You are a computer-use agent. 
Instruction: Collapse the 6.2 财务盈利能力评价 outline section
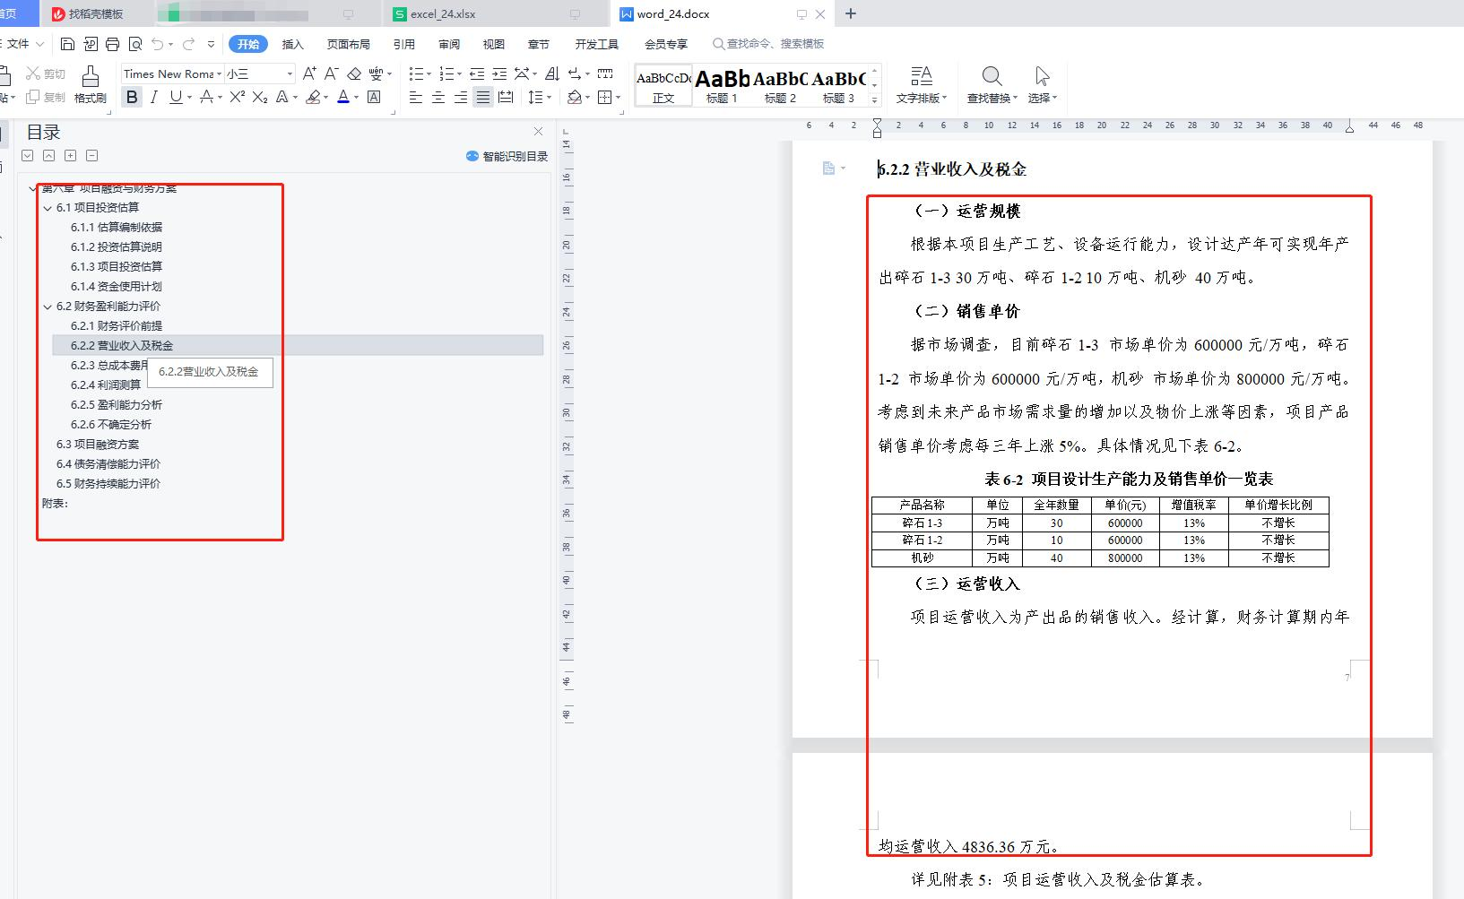tap(48, 307)
